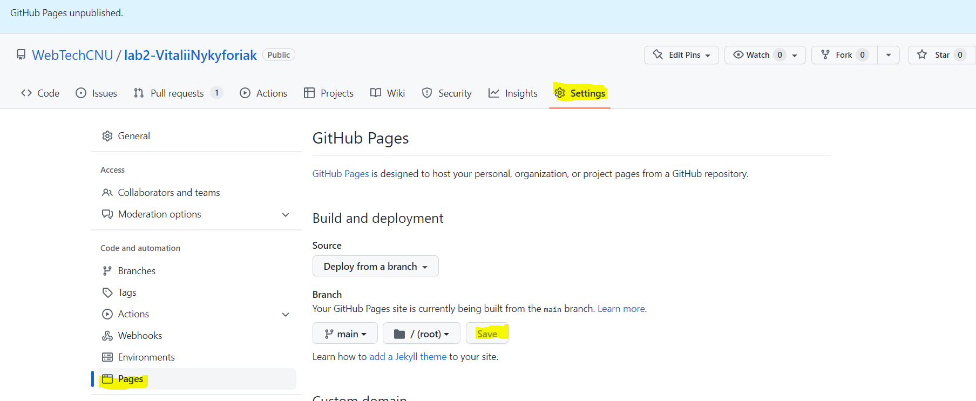The image size is (976, 401).
Task: Click the Security shield icon
Action: pos(427,93)
